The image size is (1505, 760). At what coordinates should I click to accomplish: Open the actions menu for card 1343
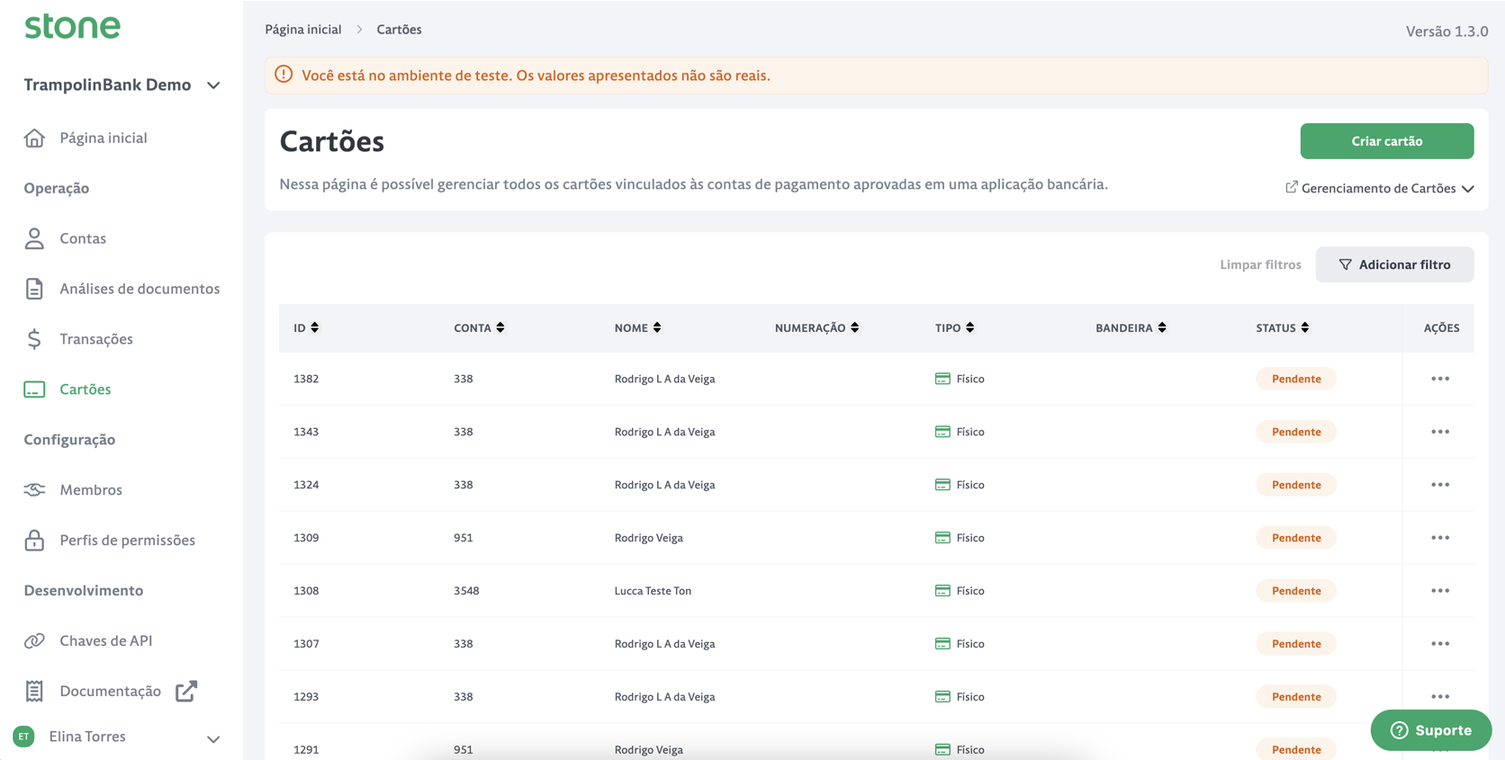point(1440,432)
